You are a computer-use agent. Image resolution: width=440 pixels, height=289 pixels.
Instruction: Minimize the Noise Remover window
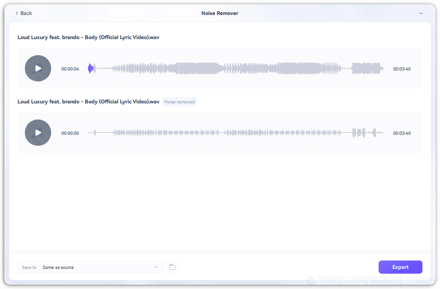(421, 13)
